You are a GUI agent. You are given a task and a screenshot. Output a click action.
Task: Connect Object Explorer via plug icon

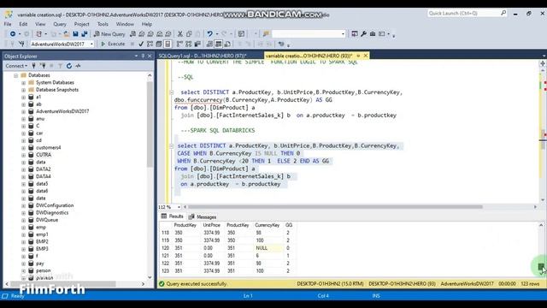point(34,66)
